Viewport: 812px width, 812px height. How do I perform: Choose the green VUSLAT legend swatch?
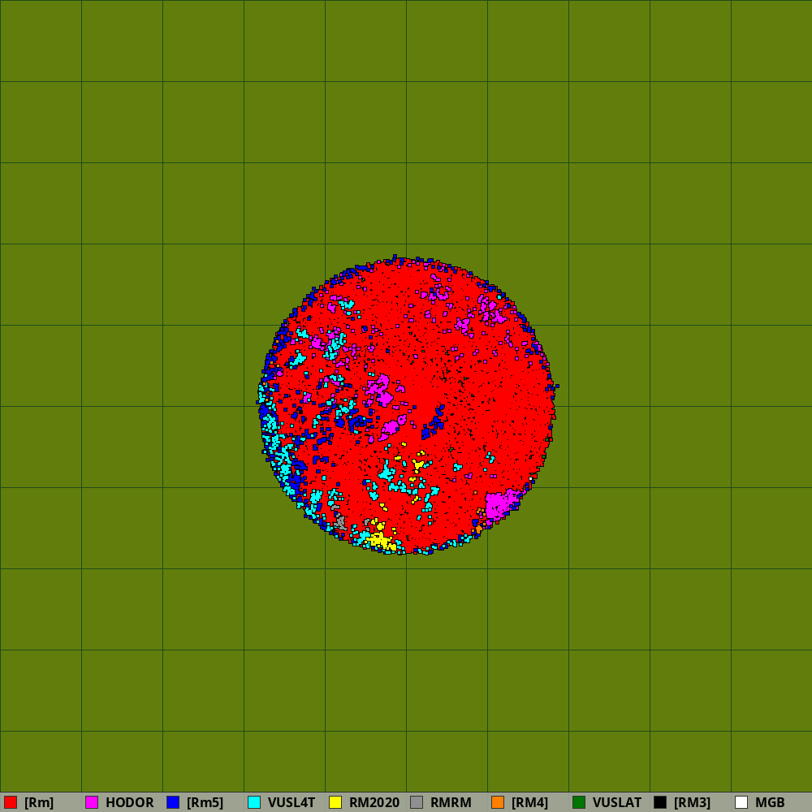coord(579,802)
